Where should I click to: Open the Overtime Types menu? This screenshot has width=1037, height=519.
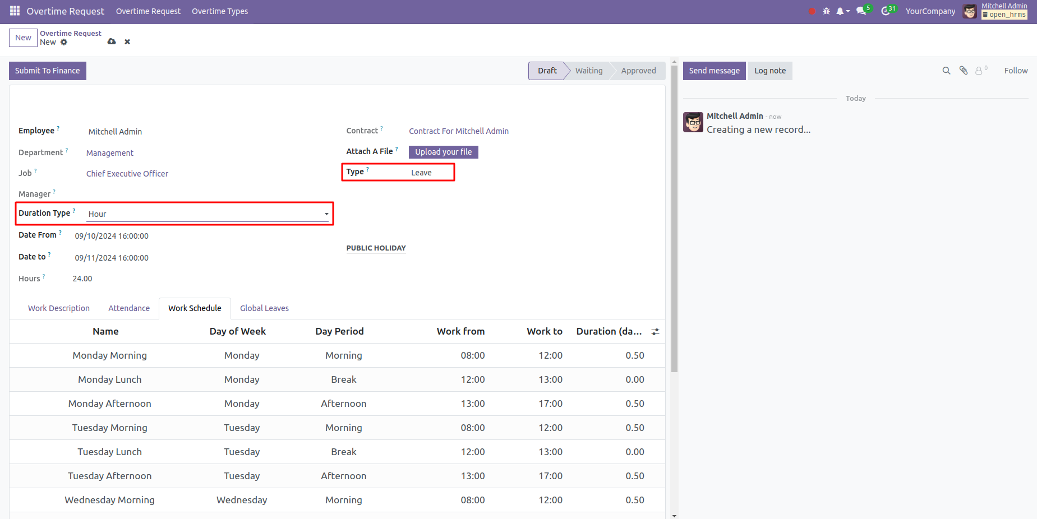(220, 11)
